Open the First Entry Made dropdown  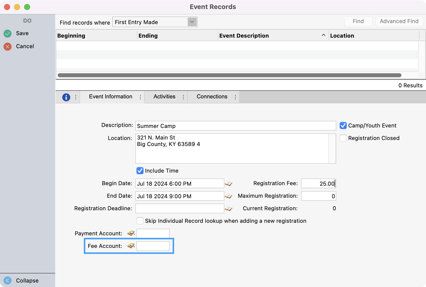click(192, 22)
